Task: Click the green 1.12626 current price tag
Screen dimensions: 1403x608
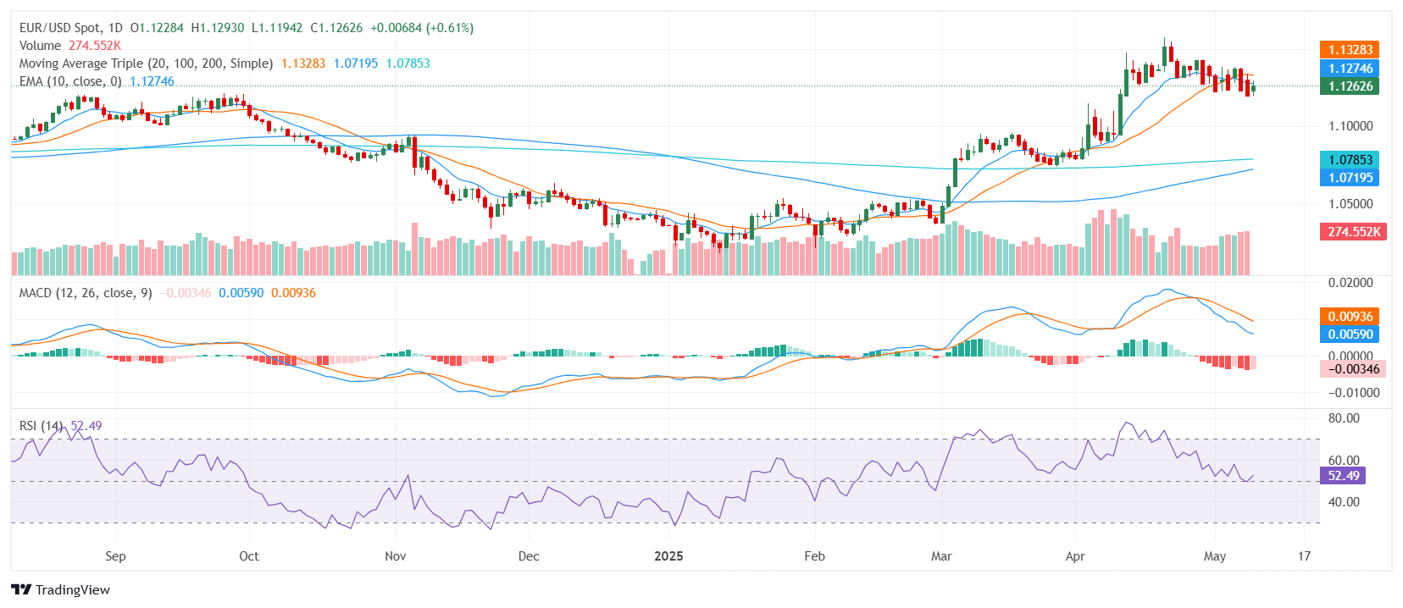Action: click(x=1350, y=86)
